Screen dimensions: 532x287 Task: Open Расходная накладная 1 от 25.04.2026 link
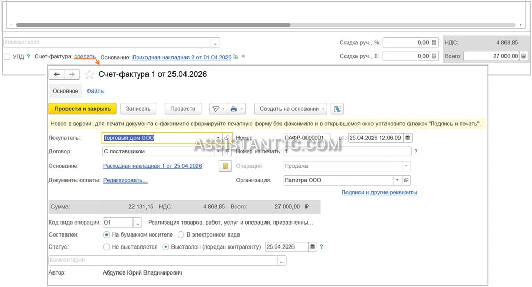(x=152, y=166)
